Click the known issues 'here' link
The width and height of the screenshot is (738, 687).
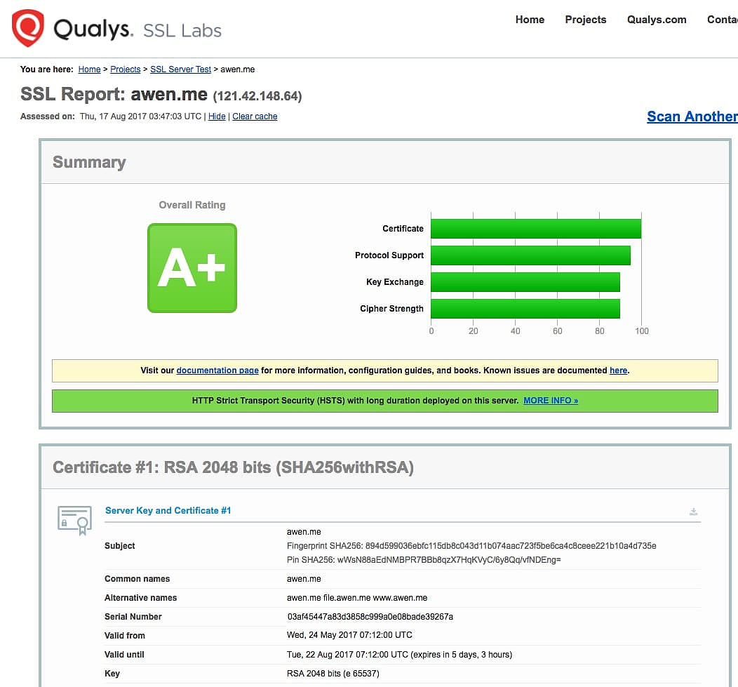pyautogui.click(x=618, y=371)
